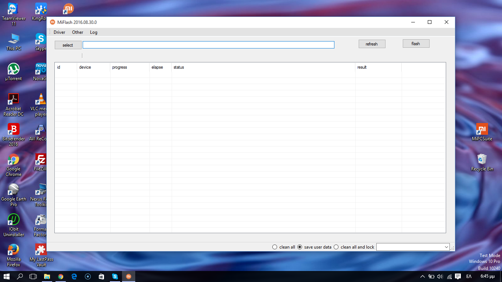Image resolution: width=502 pixels, height=282 pixels.
Task: Choose 'clean all and lock' radio option
Action: pos(336,247)
